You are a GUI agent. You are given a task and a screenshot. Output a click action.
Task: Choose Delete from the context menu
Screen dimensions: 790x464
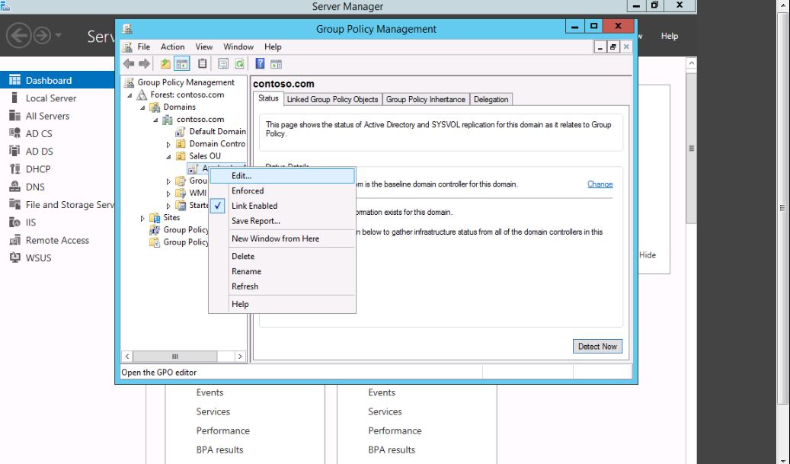point(243,257)
